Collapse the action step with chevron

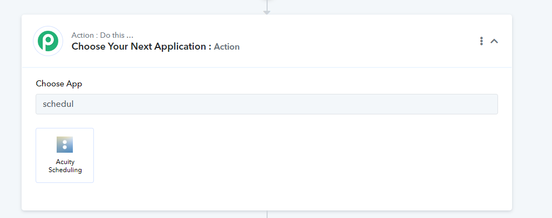click(x=494, y=41)
